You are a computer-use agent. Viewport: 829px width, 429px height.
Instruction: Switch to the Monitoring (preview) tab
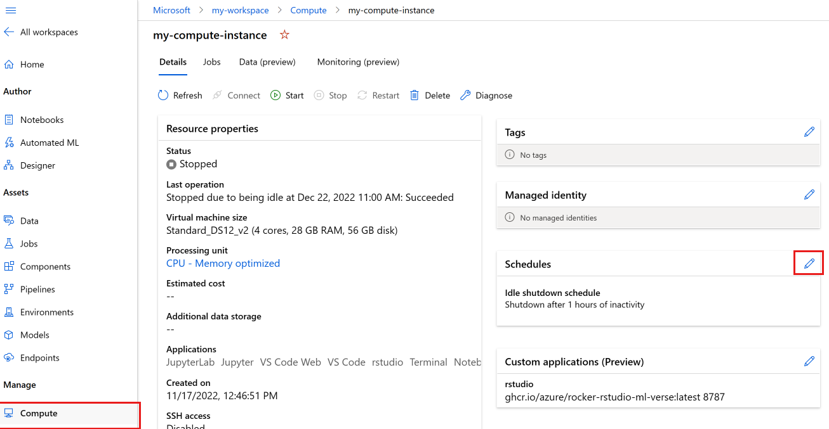point(358,61)
